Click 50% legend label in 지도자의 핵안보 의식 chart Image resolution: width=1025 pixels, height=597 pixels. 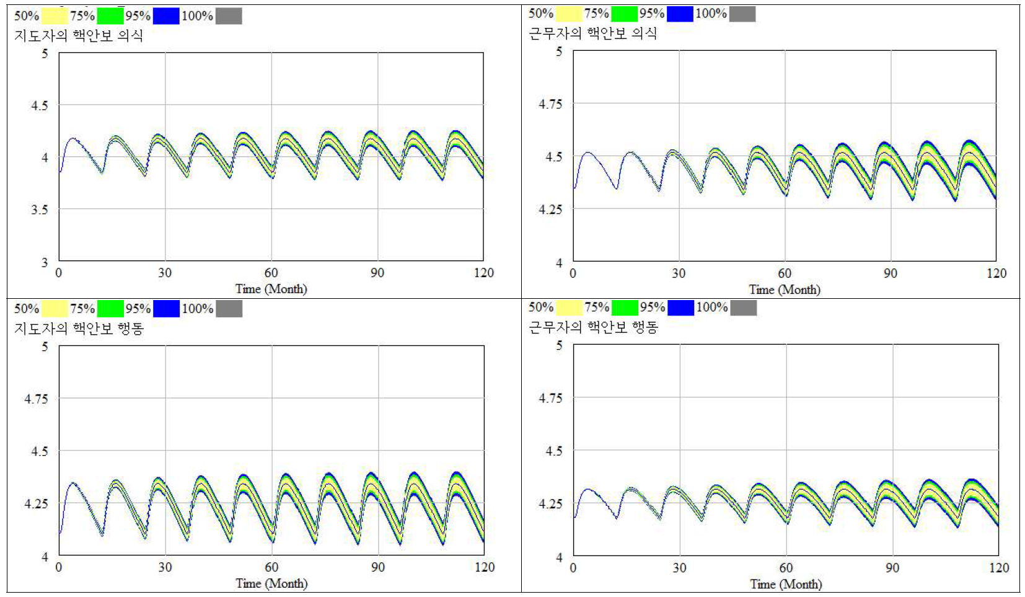(x=27, y=16)
